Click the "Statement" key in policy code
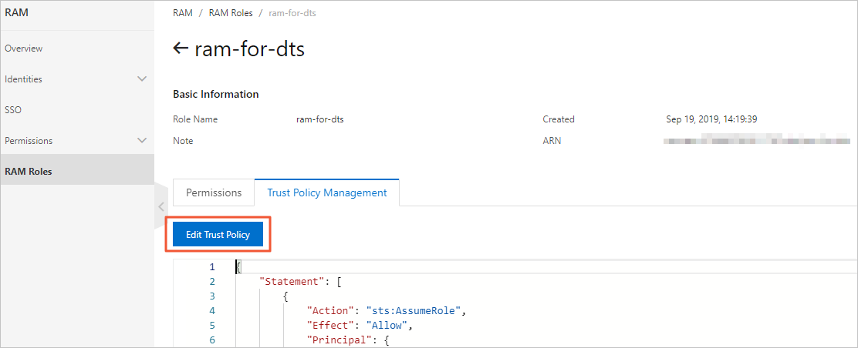 click(292, 282)
